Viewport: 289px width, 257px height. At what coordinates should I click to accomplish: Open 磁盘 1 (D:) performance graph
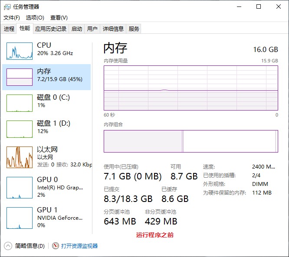(x=20, y=129)
